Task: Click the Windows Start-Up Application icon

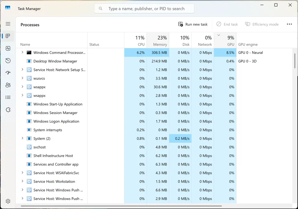Action: pyautogui.click(x=29, y=104)
